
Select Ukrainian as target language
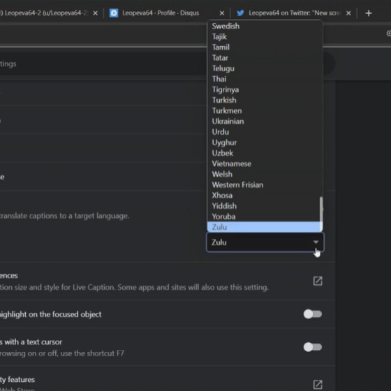[264, 121]
